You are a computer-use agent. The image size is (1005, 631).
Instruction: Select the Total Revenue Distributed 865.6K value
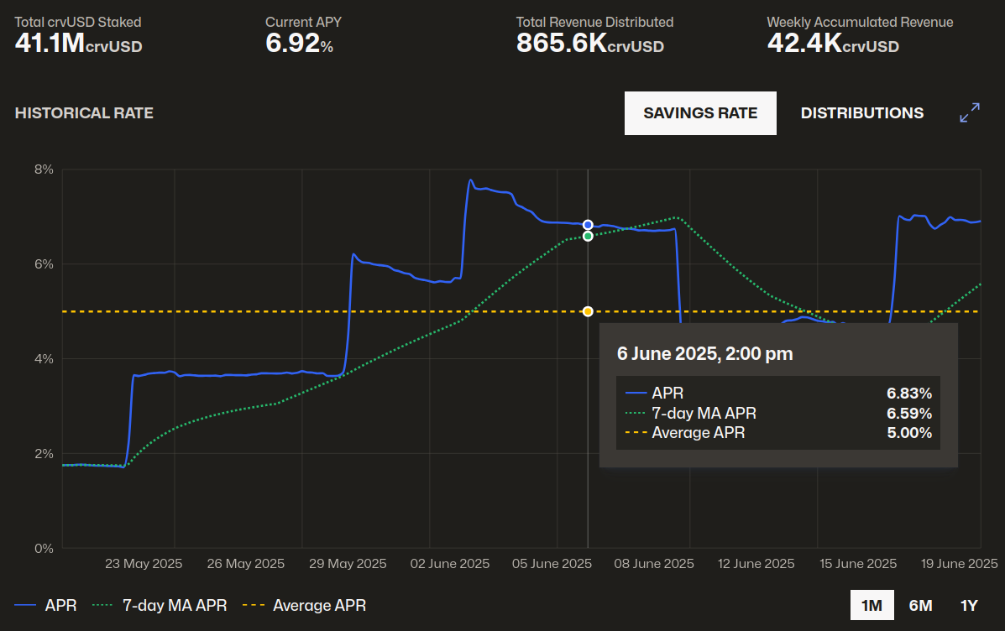(589, 44)
